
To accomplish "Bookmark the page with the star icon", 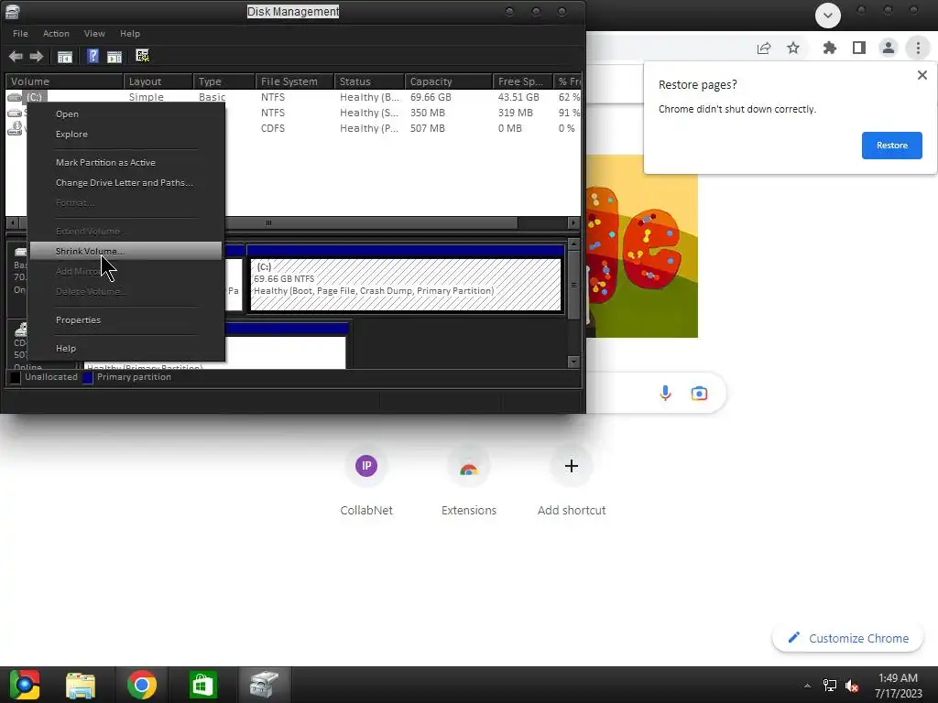I will tap(793, 48).
